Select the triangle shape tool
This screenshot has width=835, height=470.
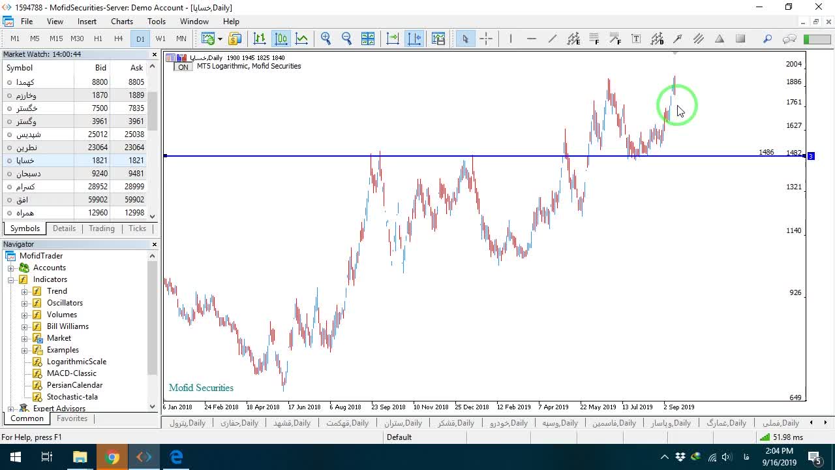(x=720, y=39)
